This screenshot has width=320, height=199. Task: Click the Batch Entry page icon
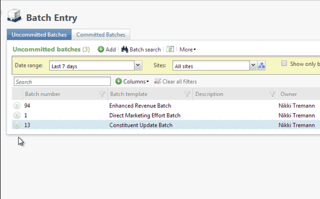[14, 15]
